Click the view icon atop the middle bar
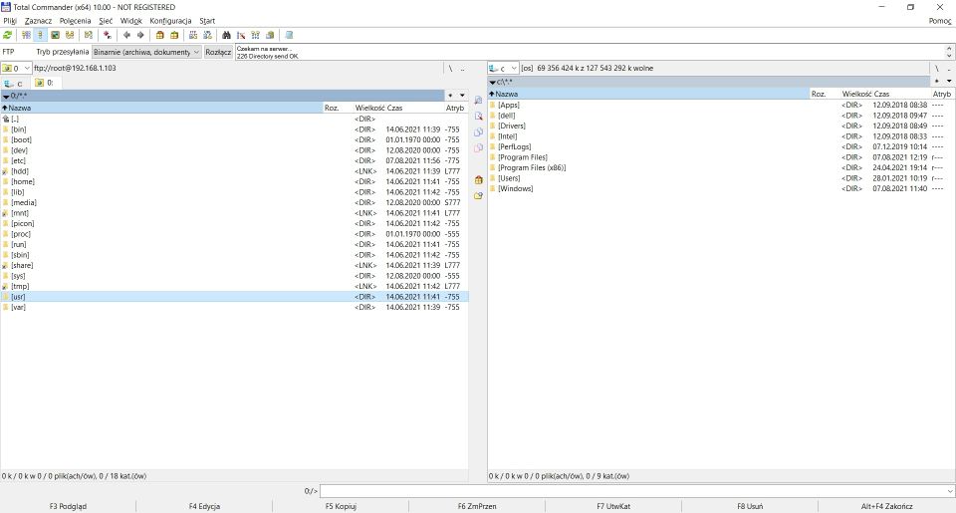Image resolution: width=956 pixels, height=513 pixels. coord(478,101)
